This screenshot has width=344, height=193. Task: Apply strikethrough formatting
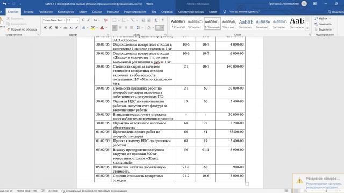coord(65,28)
